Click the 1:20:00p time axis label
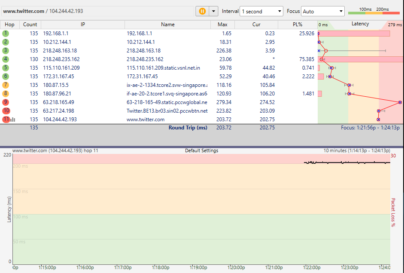The image size is (404, 273). (236, 267)
